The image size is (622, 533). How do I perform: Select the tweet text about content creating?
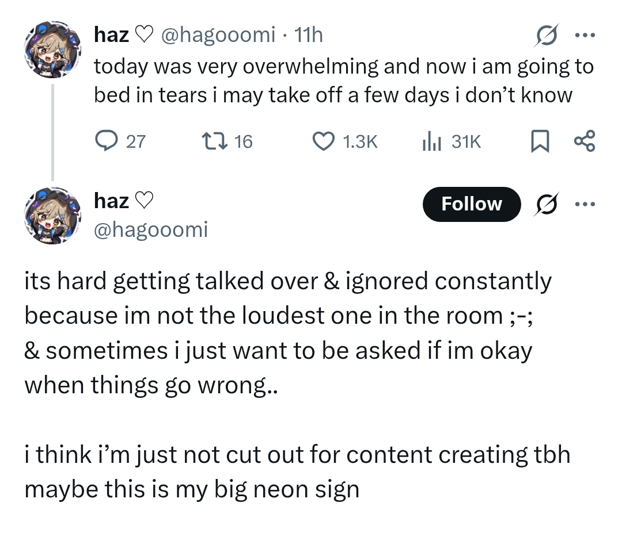tap(297, 471)
